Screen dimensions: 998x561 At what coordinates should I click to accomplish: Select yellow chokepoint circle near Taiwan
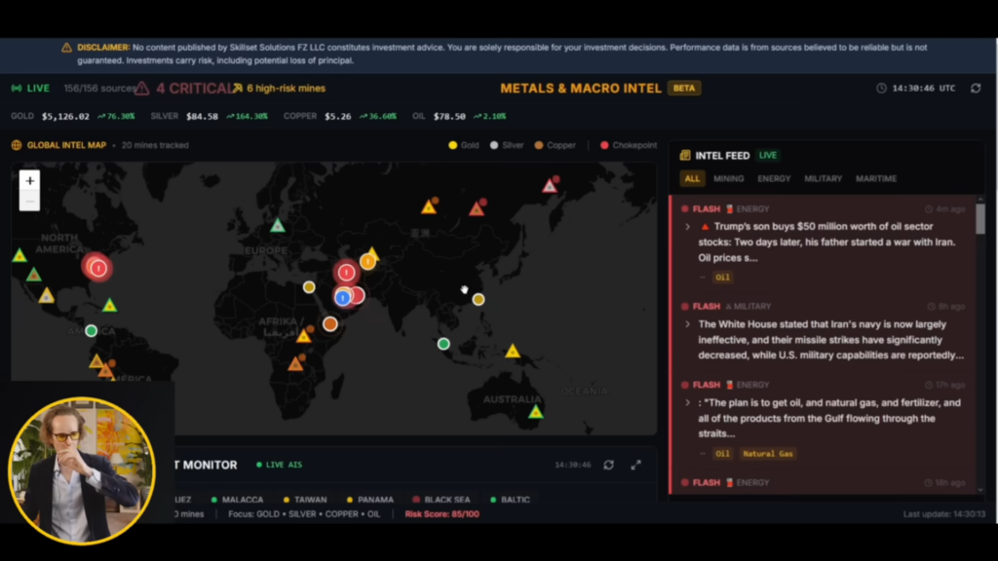[479, 300]
